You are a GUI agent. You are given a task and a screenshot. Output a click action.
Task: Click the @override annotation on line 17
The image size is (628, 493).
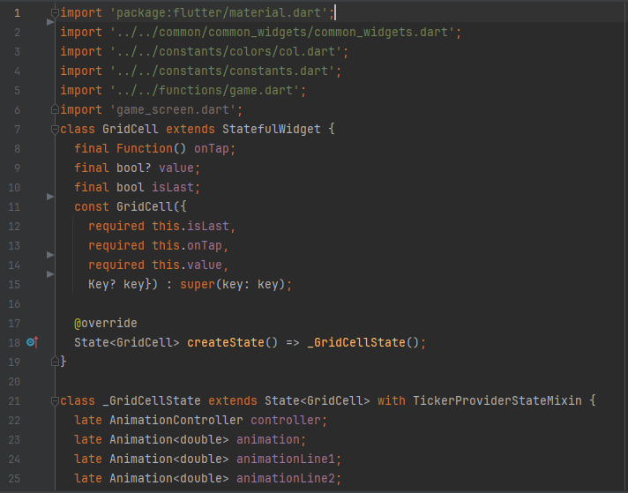(x=106, y=323)
